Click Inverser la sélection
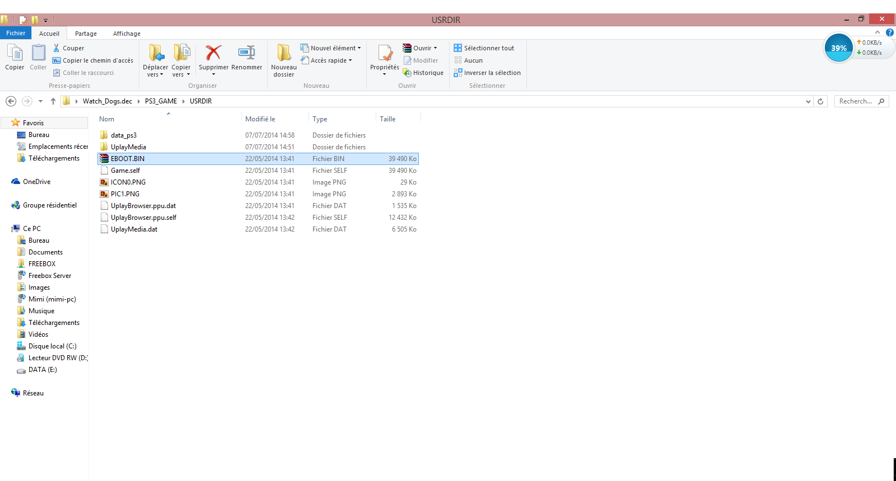This screenshot has width=896, height=481. 487,73
